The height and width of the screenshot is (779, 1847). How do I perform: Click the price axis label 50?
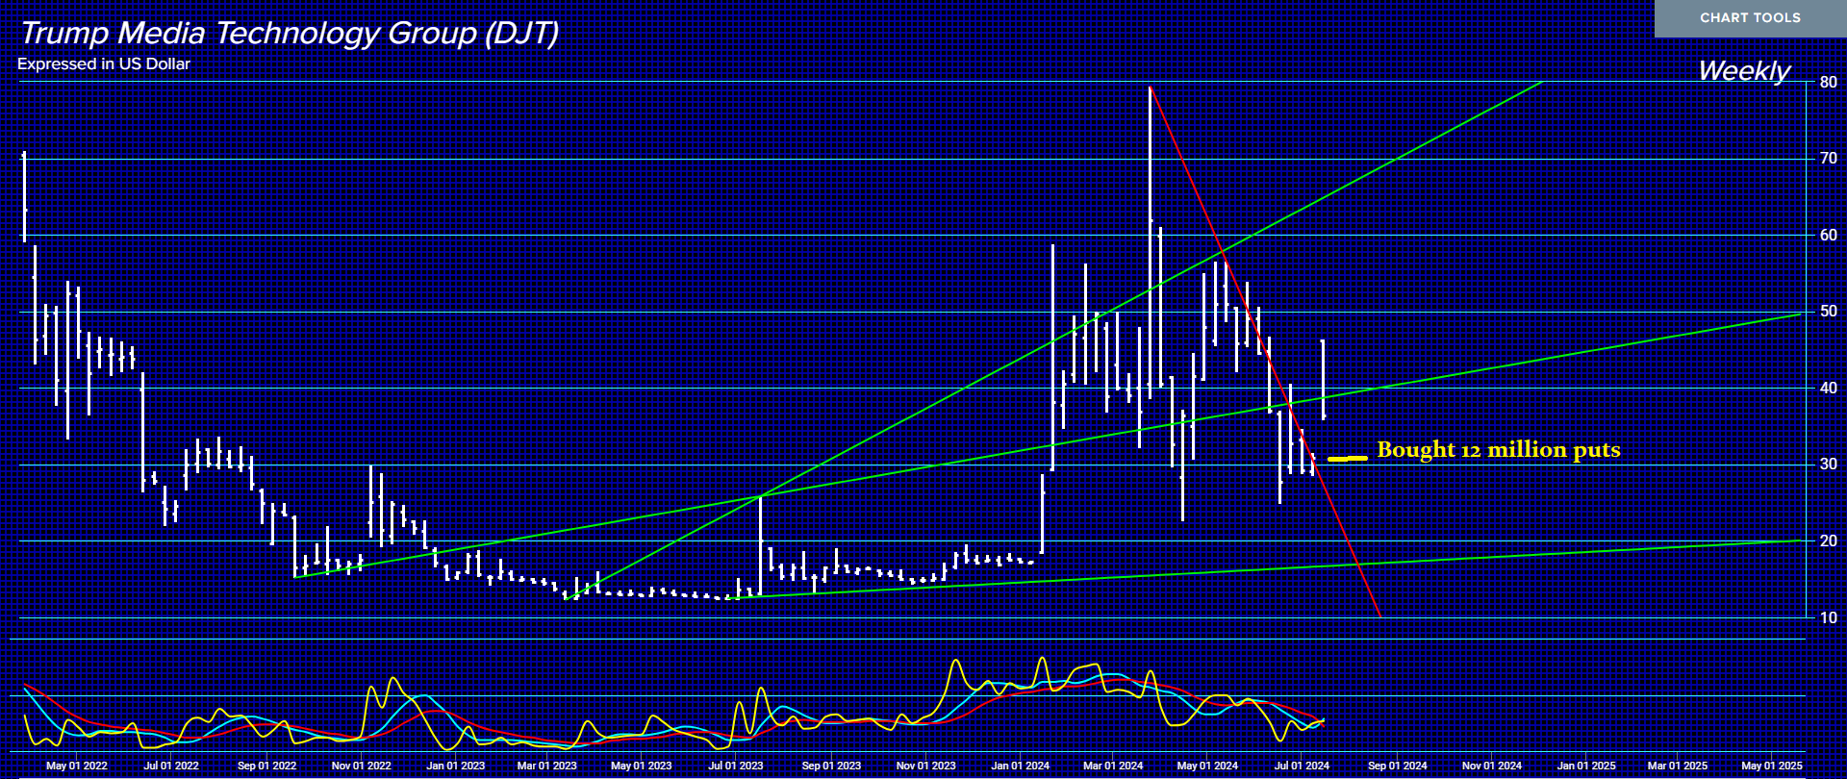(1828, 312)
